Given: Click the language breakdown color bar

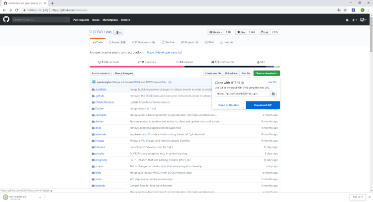Looking at the screenshot, I should tap(185, 67).
